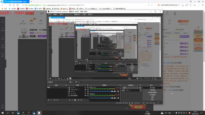Viewport: 205px width, 115px height.
Task: Toggle lock on first source row
Action: (88, 87)
